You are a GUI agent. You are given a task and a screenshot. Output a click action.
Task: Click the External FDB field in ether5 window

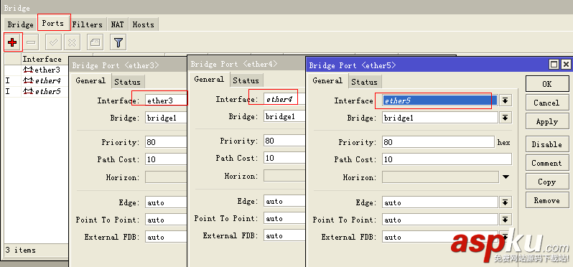click(x=440, y=237)
